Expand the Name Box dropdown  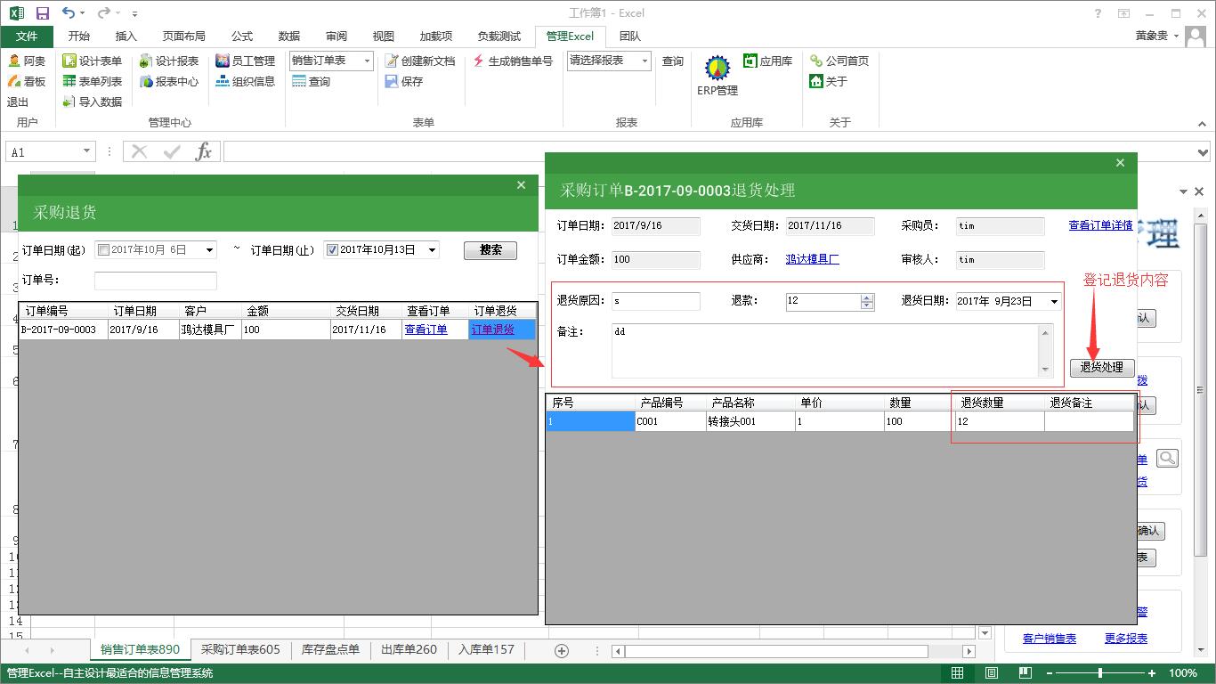coord(86,151)
